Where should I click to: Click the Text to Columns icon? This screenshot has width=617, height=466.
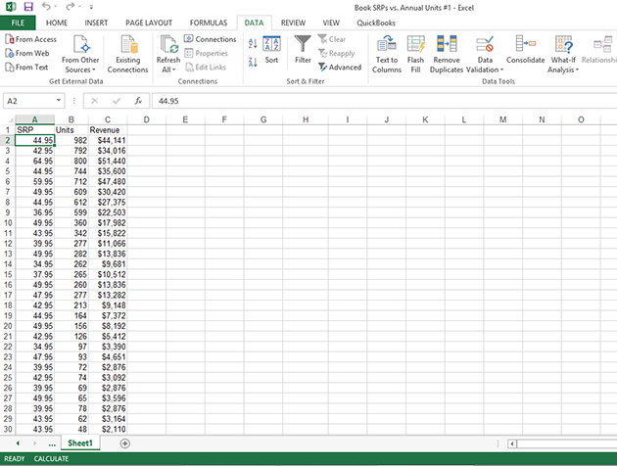point(387,45)
